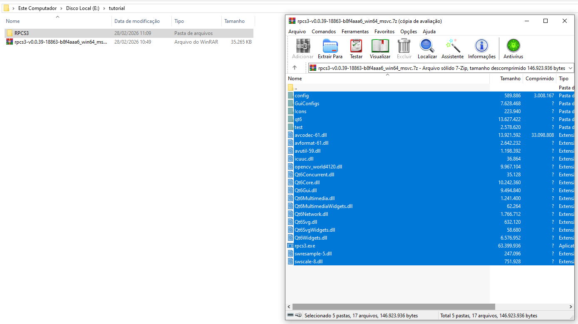578x324 pixels.
Task: Click the avcodec-61.dll file icon
Action: [290, 135]
